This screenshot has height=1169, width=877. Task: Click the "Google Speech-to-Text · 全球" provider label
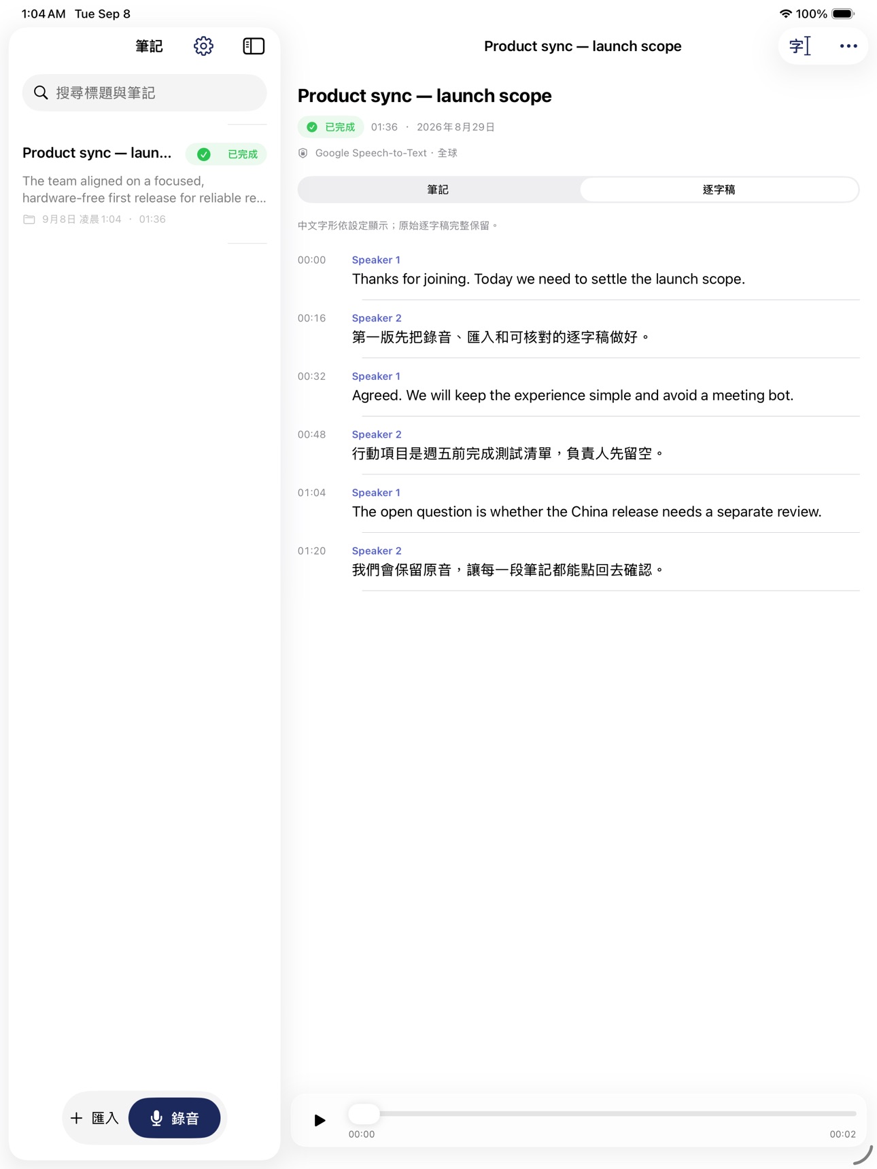pos(386,153)
